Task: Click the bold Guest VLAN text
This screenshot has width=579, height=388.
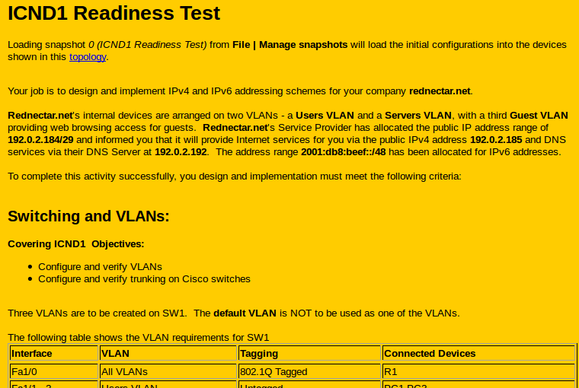Action: [539, 116]
